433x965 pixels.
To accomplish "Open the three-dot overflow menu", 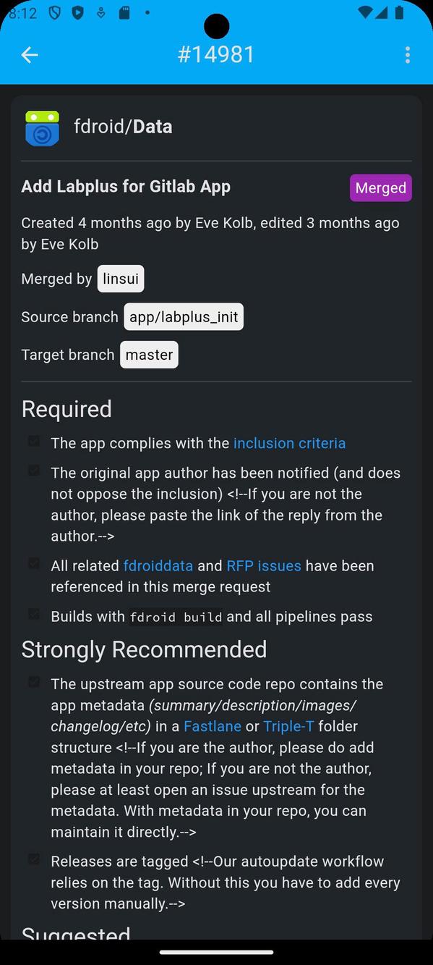I will pyautogui.click(x=407, y=55).
